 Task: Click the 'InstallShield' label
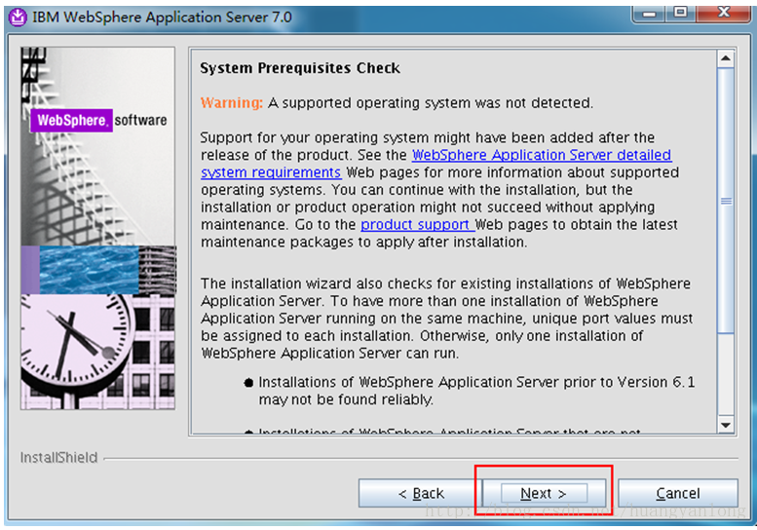[58, 457]
